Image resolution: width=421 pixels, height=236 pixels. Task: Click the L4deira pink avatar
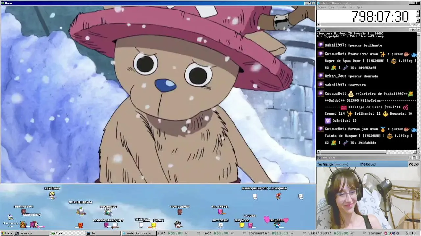[250, 225]
